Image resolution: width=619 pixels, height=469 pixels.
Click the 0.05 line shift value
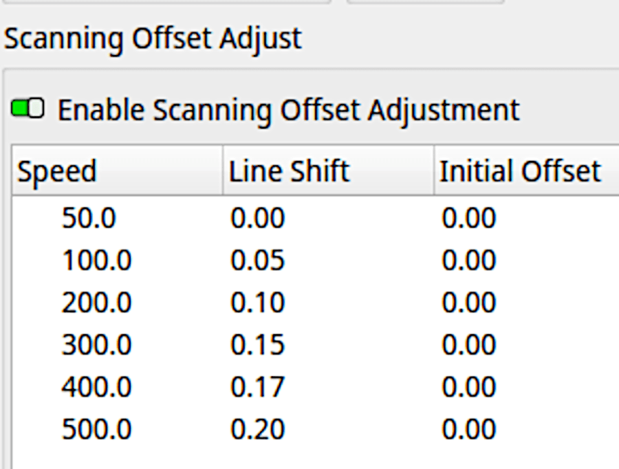point(257,260)
